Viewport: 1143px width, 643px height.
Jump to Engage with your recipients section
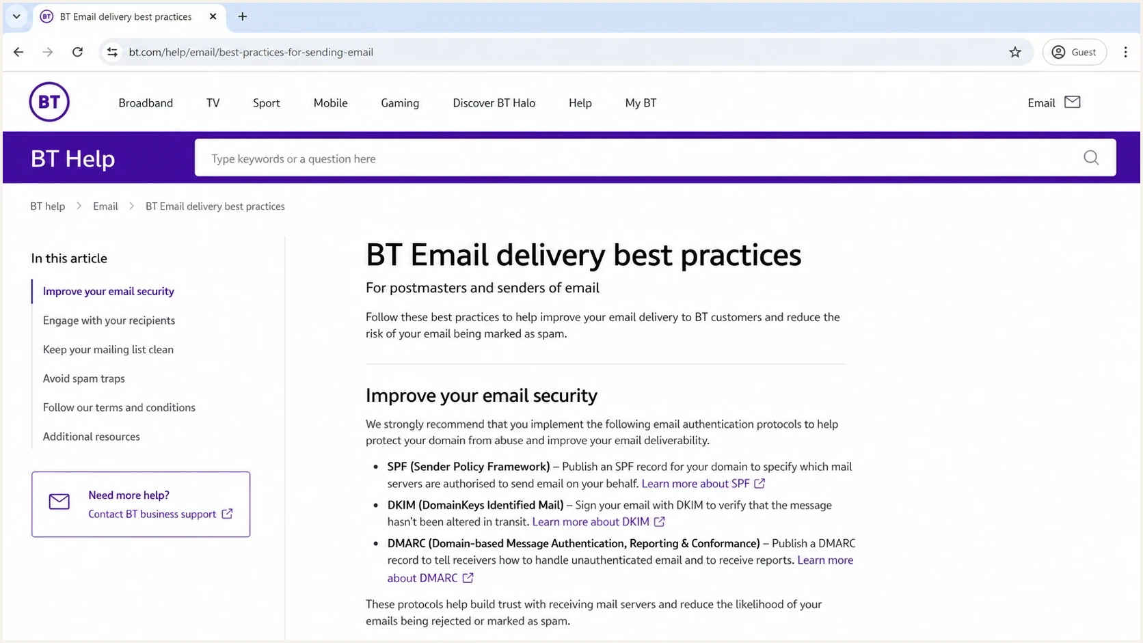click(x=109, y=320)
